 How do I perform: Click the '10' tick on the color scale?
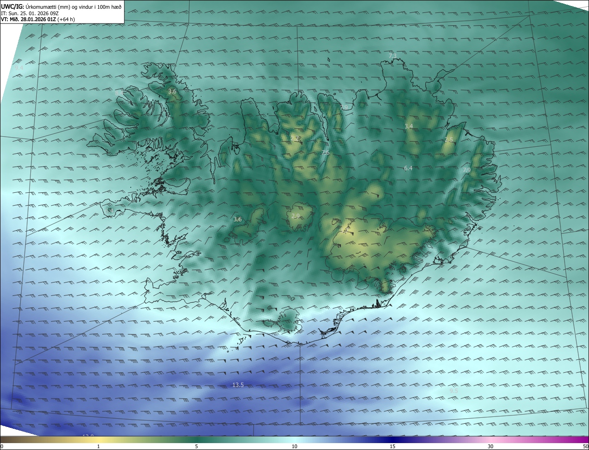294,446
